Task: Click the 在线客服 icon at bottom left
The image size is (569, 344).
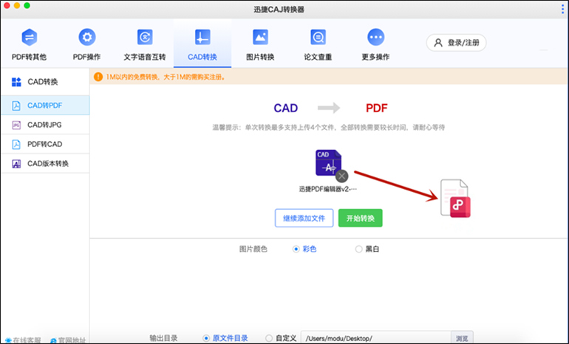Action: pyautogui.click(x=8, y=341)
